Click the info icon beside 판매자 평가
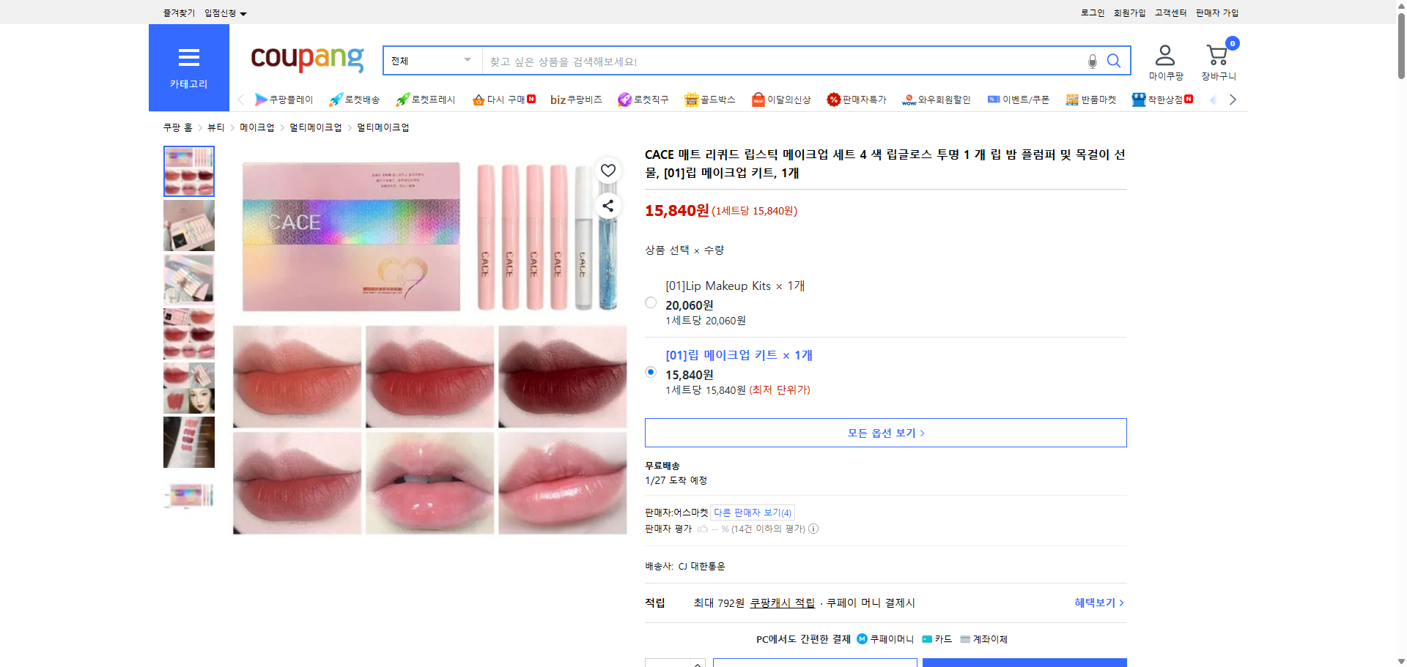The width and height of the screenshot is (1407, 667). (x=813, y=529)
